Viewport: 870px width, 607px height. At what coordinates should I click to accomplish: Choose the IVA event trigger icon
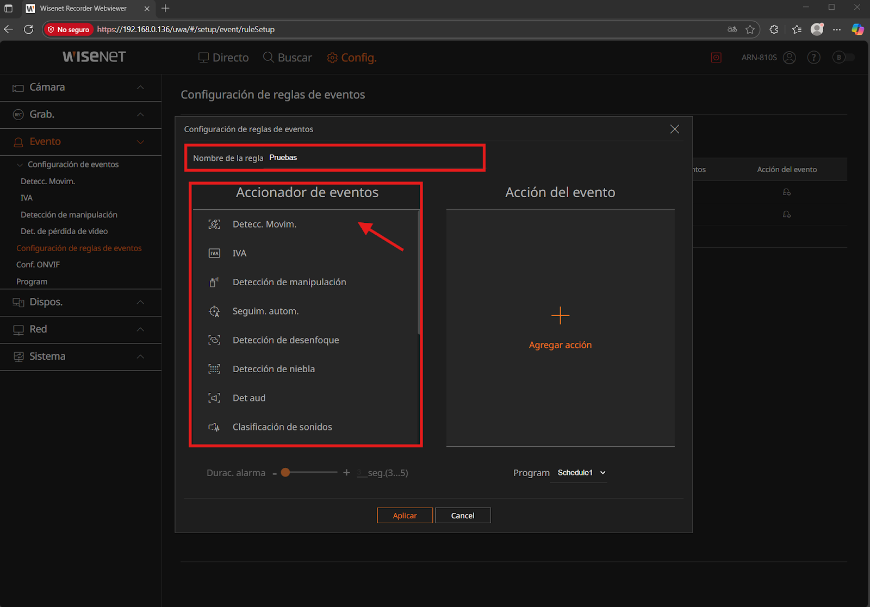click(214, 253)
